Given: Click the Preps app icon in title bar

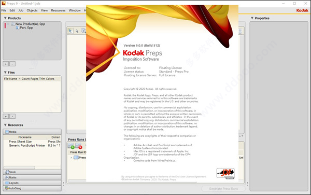Looking at the screenshot, I should pyautogui.click(x=4, y=4).
